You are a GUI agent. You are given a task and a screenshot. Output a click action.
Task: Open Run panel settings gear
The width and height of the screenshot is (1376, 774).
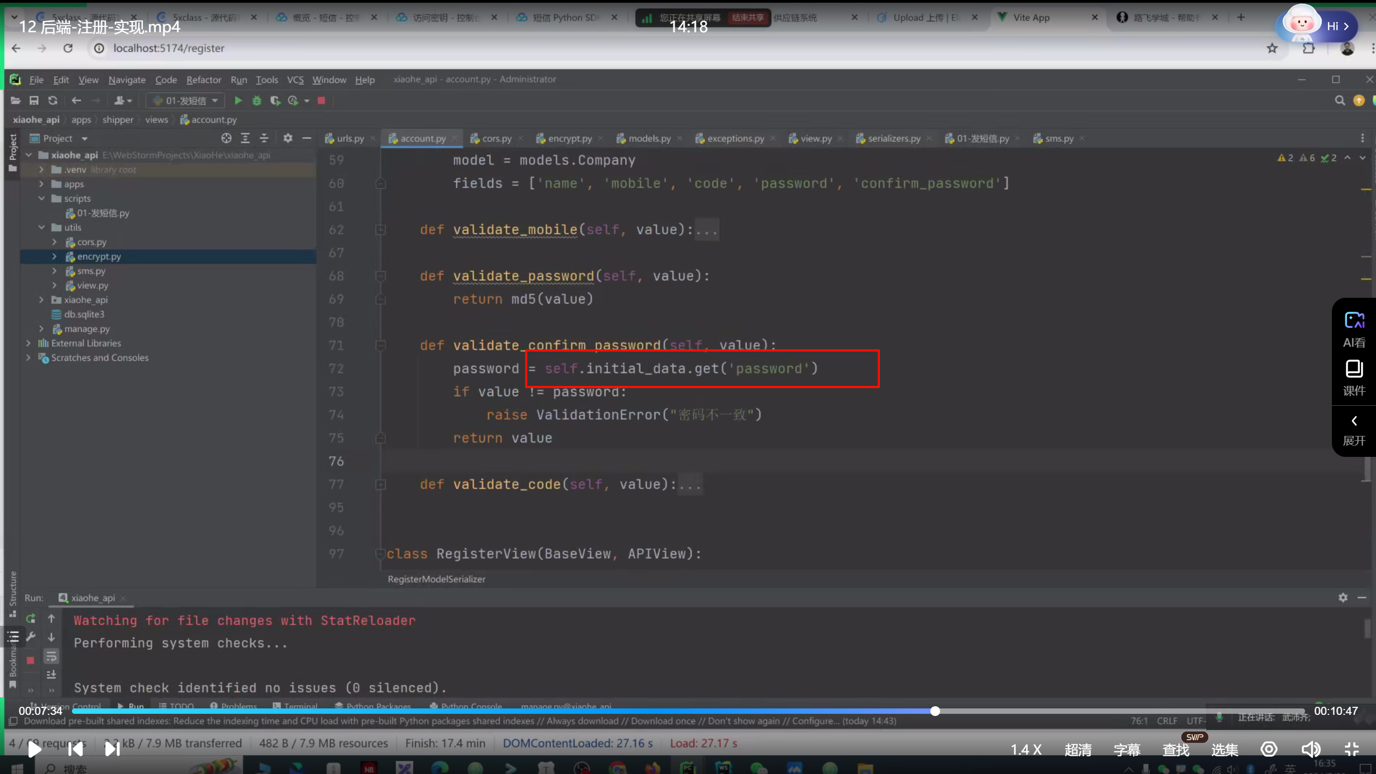point(1343,598)
